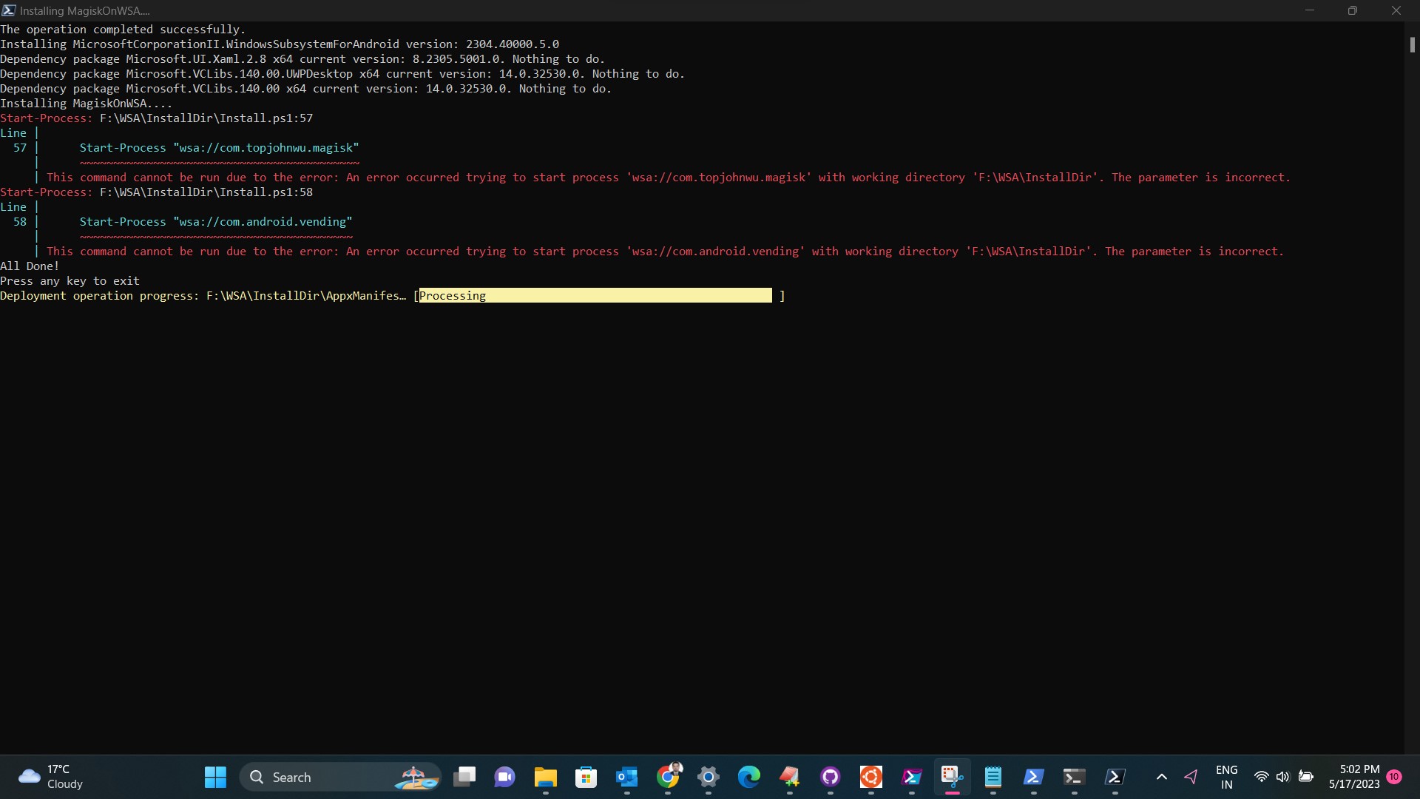Launch GitHub Desktop from the taskbar
This screenshot has width=1420, height=799.
[830, 777]
